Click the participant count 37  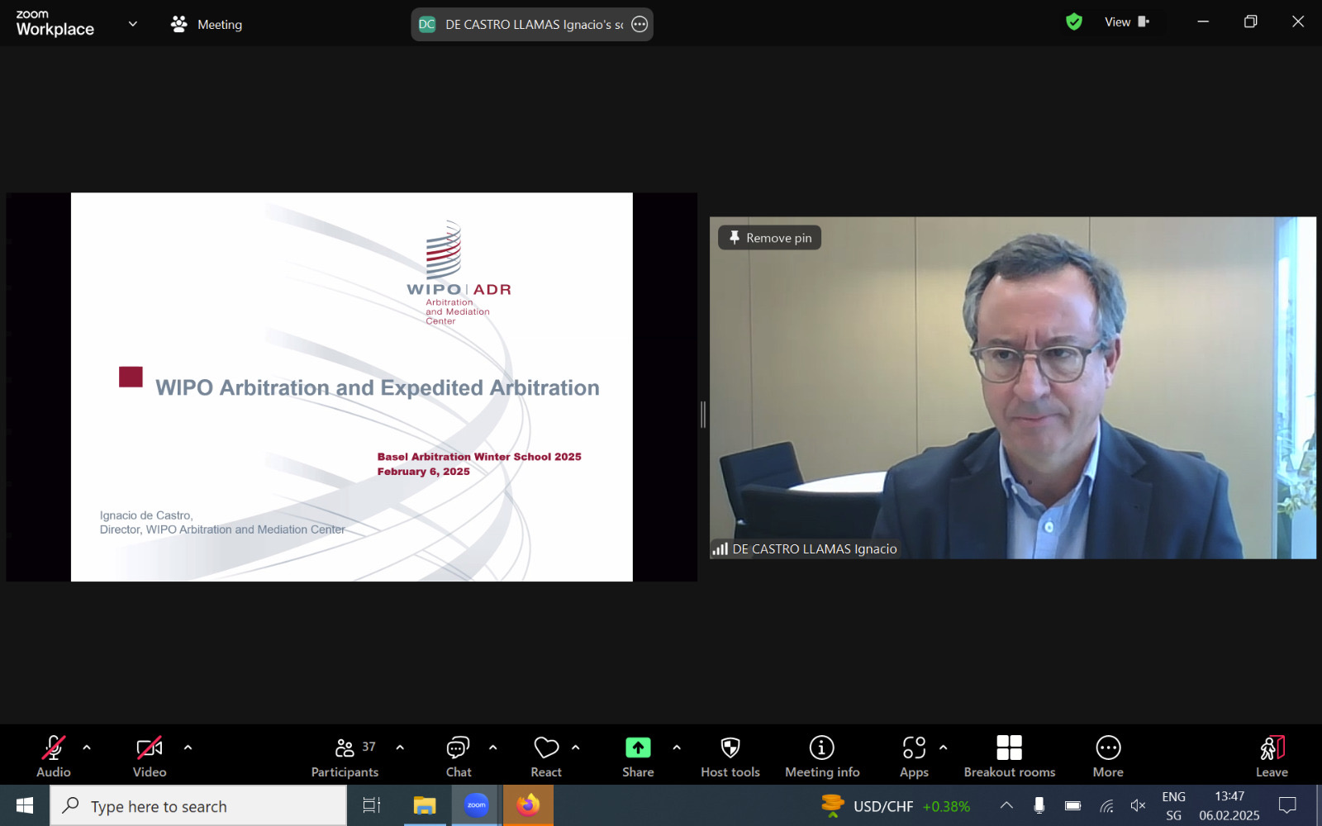[369, 747]
